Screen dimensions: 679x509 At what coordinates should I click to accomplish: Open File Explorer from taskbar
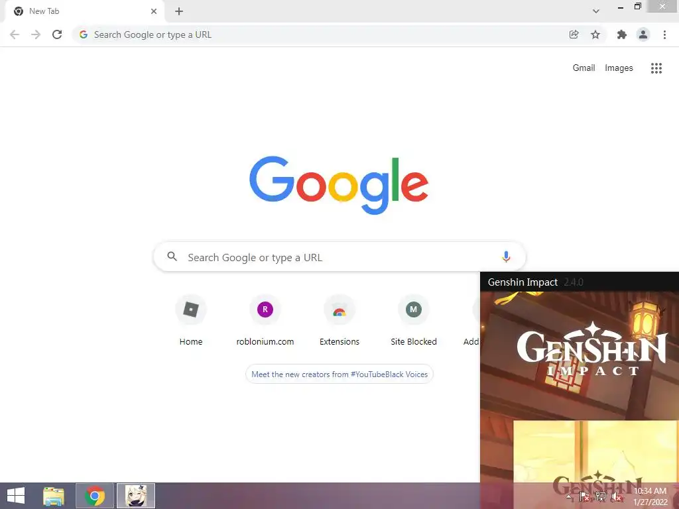coord(54,496)
